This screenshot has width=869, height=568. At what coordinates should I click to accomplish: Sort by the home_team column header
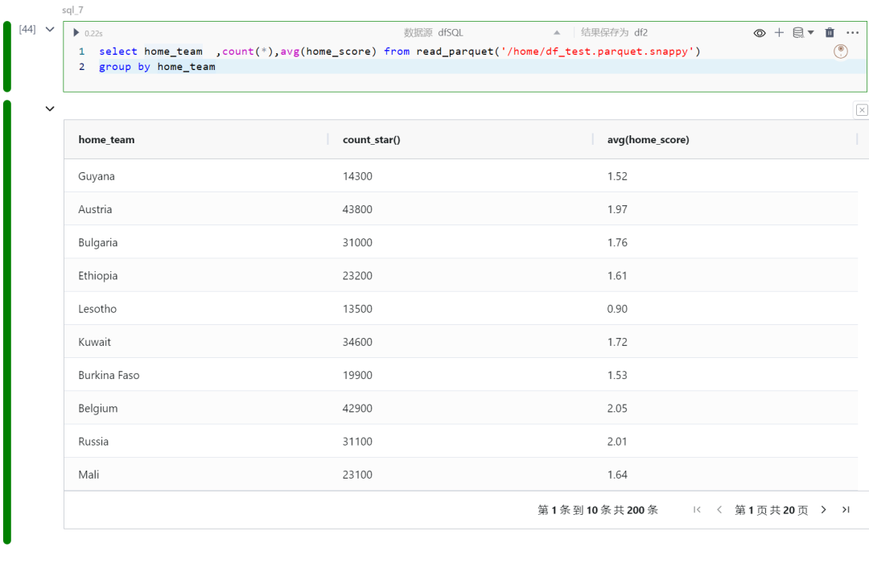(x=107, y=140)
